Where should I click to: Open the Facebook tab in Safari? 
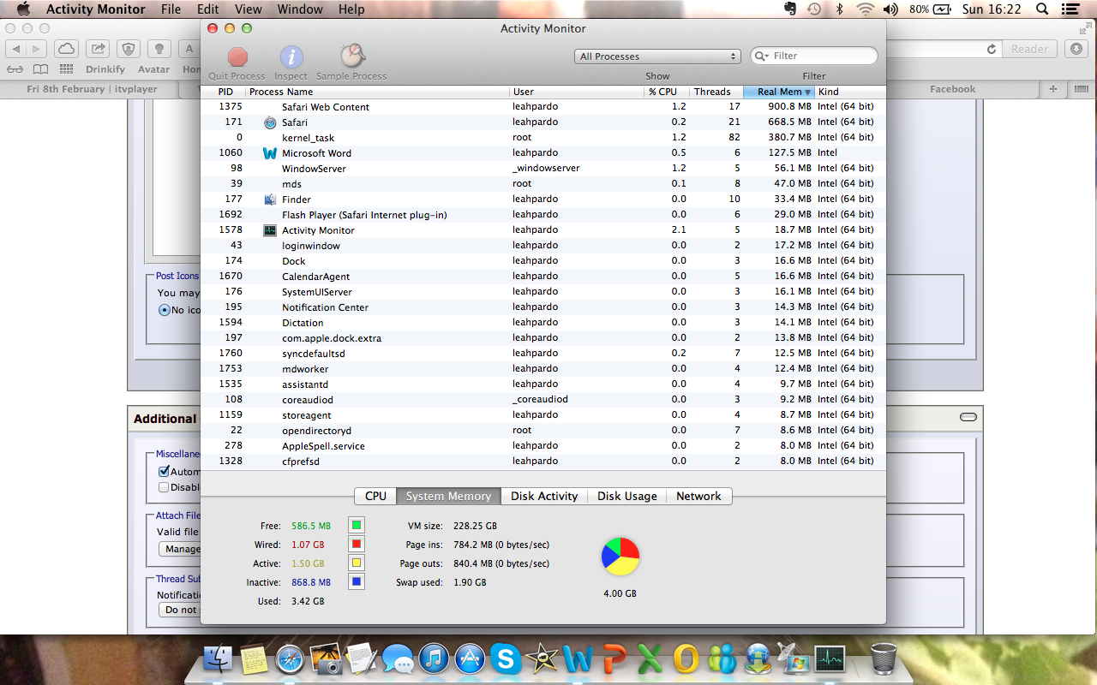[952, 89]
